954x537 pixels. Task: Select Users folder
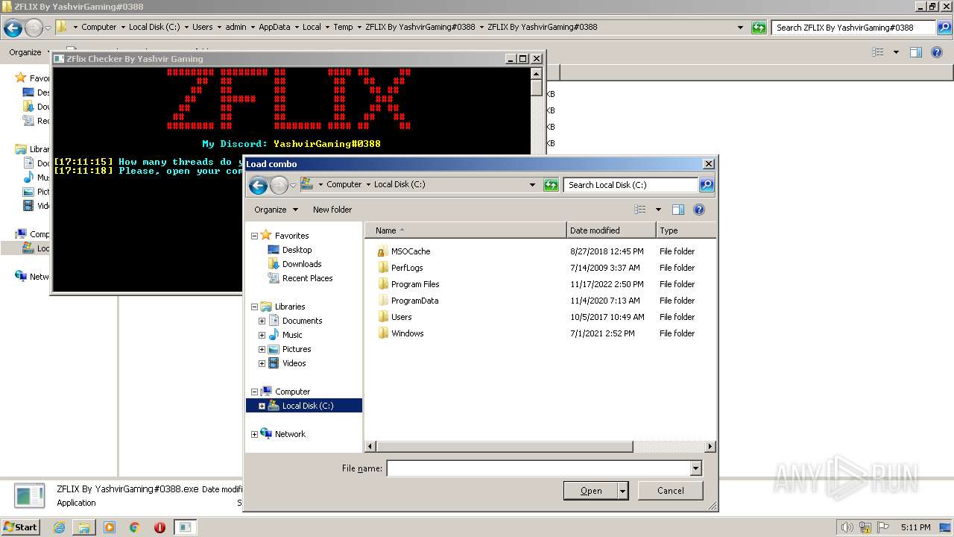401,317
